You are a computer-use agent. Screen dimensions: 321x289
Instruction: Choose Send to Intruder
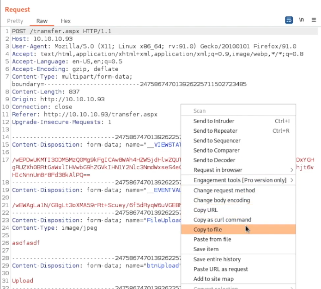click(x=214, y=121)
